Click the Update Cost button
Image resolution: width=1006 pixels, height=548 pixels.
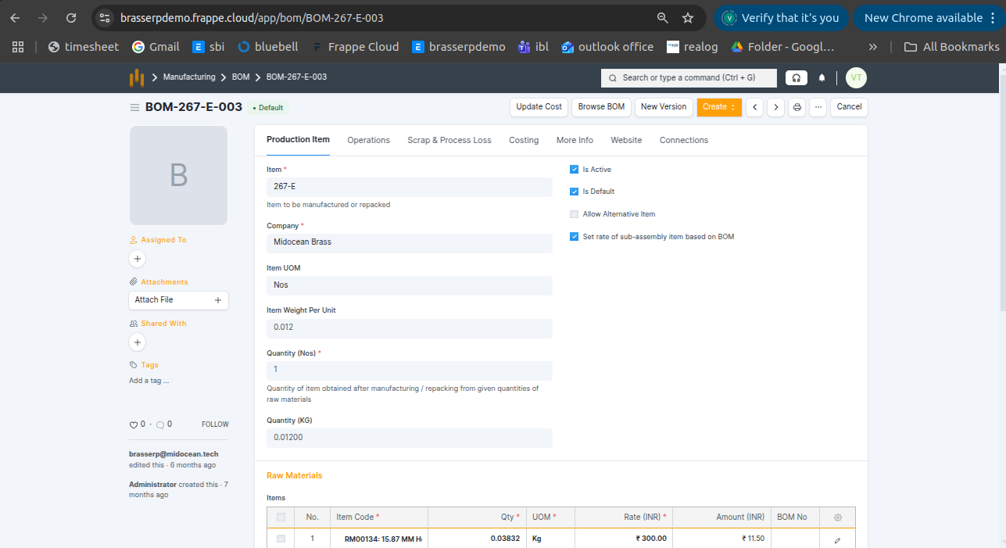(539, 107)
